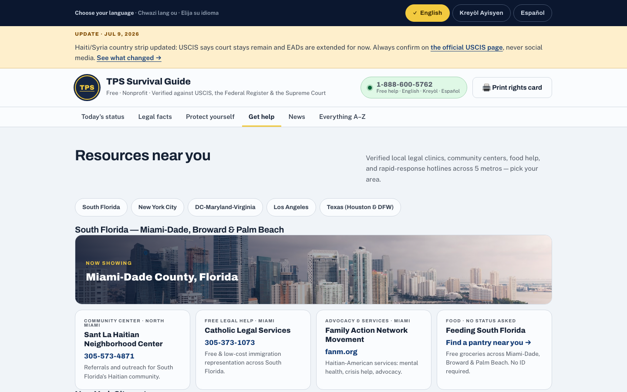Click the UPDATE · JUL 9, 2026 label
The height and width of the screenshot is (392, 627).
[107, 34]
